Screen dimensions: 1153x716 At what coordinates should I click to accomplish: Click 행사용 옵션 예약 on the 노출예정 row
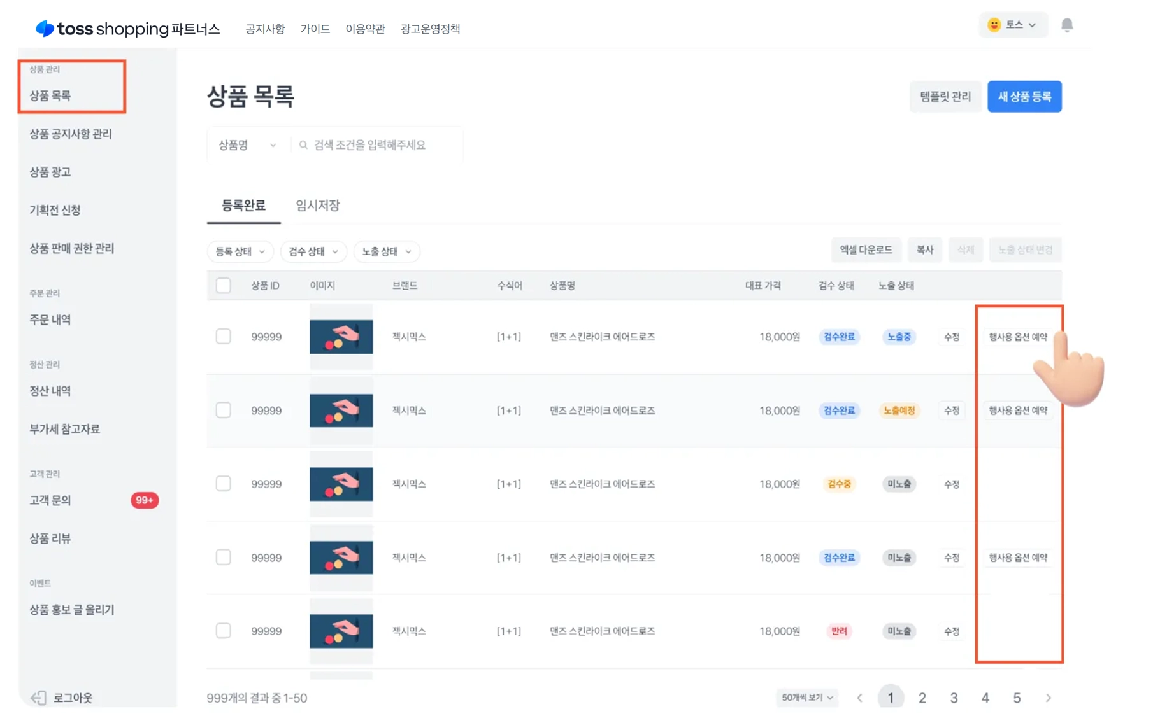1018,411
